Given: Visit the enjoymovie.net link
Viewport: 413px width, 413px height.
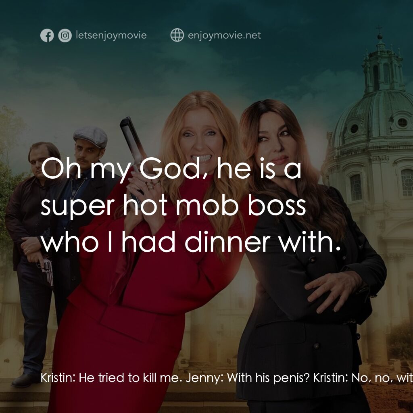Looking at the screenshot, I should [224, 35].
